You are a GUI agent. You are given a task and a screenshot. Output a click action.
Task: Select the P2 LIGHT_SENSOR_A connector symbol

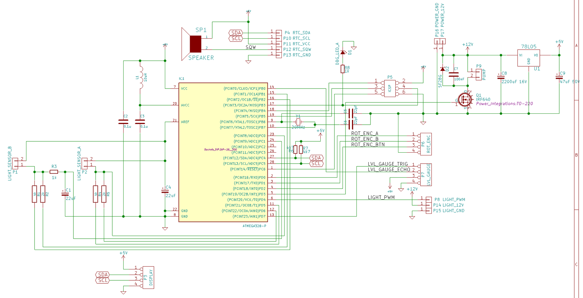(x=85, y=163)
